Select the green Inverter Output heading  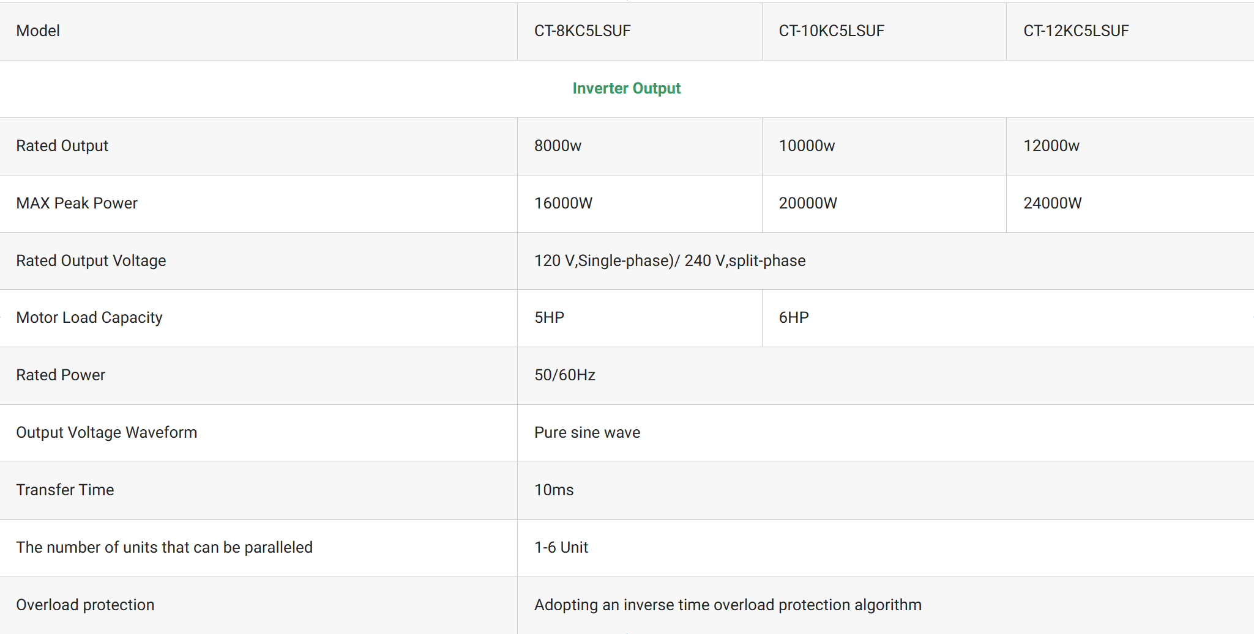(626, 88)
